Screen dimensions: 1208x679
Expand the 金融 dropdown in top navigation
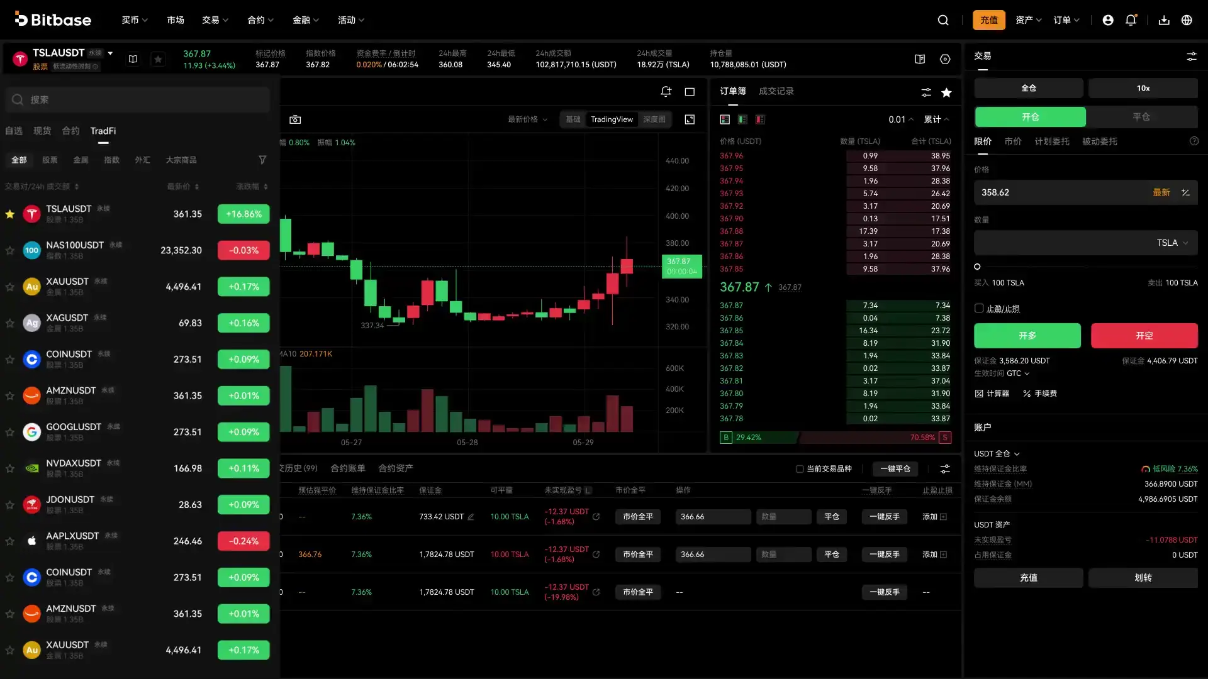click(306, 20)
